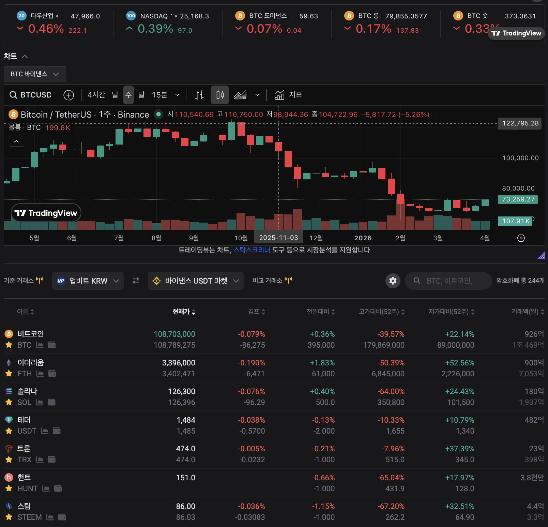The image size is (548, 527).
Task: Select the 15분 timeframe
Action: click(x=159, y=95)
